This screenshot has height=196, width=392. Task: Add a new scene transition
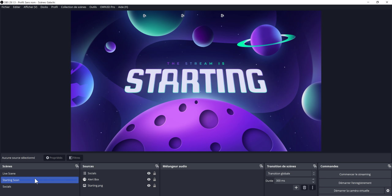(x=296, y=188)
